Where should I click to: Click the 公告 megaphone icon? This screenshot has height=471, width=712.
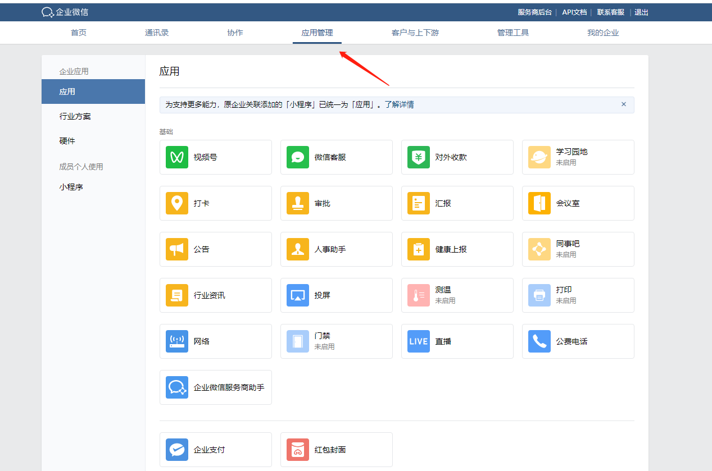pos(177,249)
